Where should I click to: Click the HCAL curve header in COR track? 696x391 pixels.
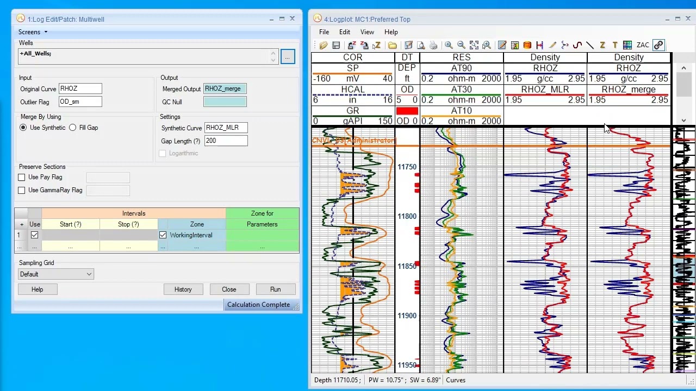point(353,90)
